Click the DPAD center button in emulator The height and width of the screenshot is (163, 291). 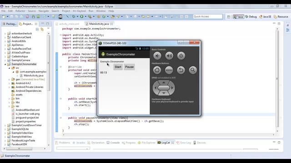(164, 88)
